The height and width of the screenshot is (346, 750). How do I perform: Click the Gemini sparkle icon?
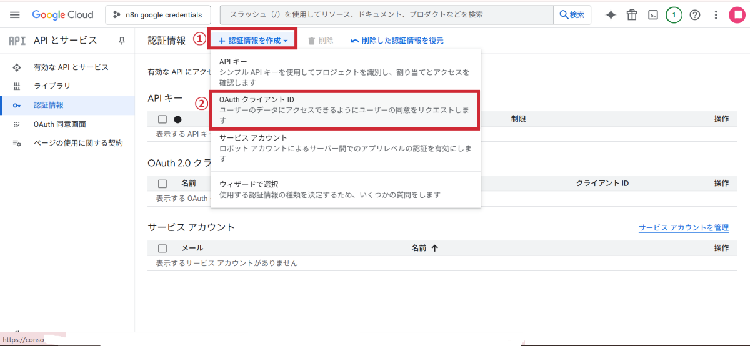[x=611, y=15]
